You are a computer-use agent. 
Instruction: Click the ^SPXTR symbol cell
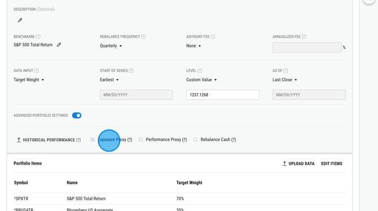click(21, 199)
